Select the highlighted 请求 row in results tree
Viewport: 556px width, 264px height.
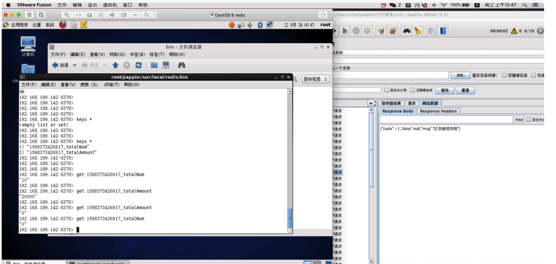(338, 173)
